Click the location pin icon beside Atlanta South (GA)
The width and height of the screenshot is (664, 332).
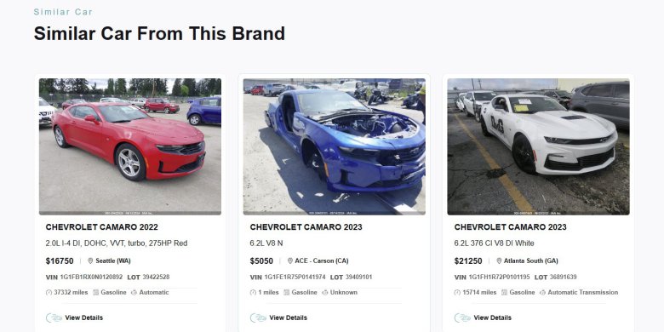(x=499, y=260)
